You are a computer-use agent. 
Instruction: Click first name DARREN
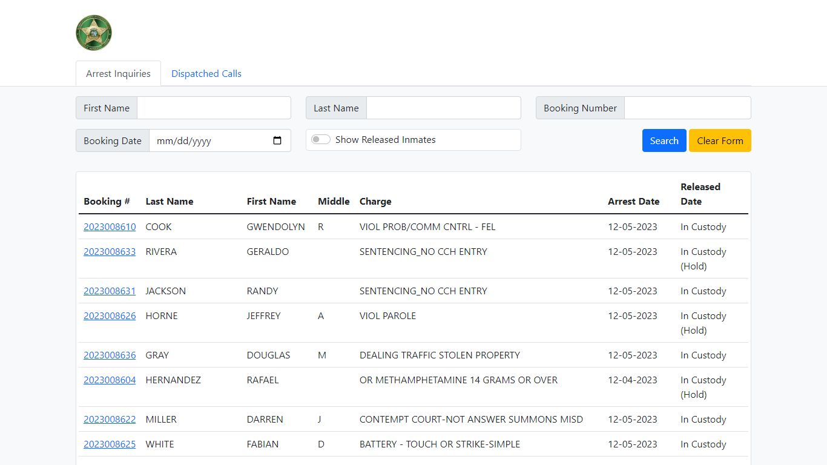(x=265, y=419)
